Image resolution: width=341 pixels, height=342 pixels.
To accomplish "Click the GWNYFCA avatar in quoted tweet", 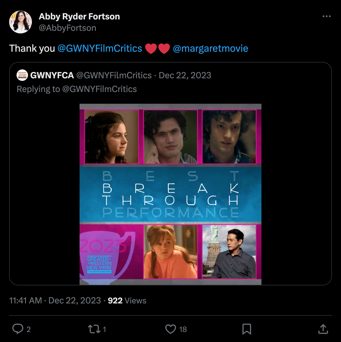I will click(x=22, y=75).
